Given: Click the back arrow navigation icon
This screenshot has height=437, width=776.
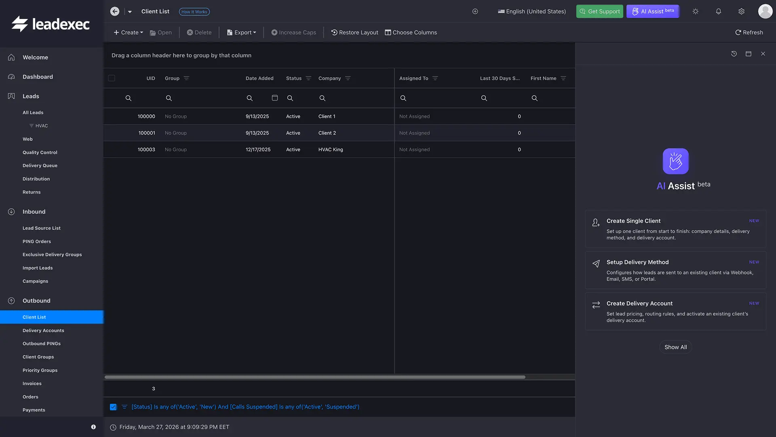Looking at the screenshot, I should [x=115, y=11].
